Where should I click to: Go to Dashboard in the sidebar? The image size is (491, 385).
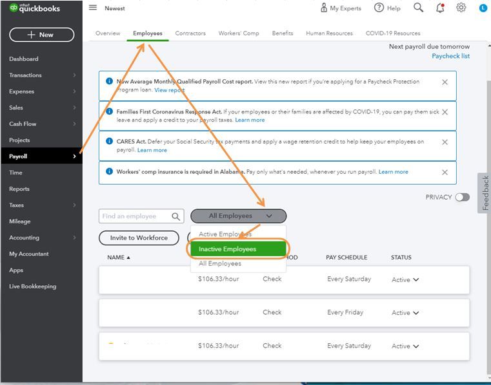click(x=24, y=59)
